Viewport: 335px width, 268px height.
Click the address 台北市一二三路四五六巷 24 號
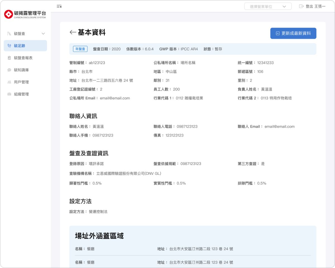tap(107, 80)
